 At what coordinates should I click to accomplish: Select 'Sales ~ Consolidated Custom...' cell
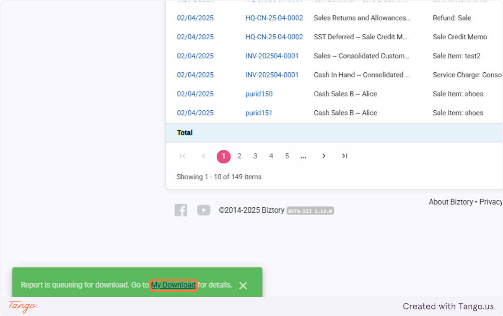tap(362, 56)
